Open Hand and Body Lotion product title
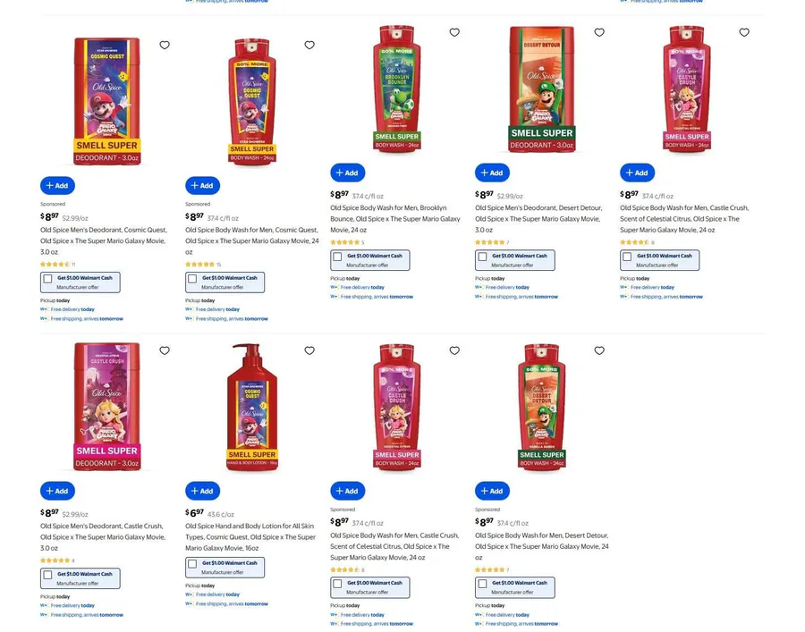 250,537
